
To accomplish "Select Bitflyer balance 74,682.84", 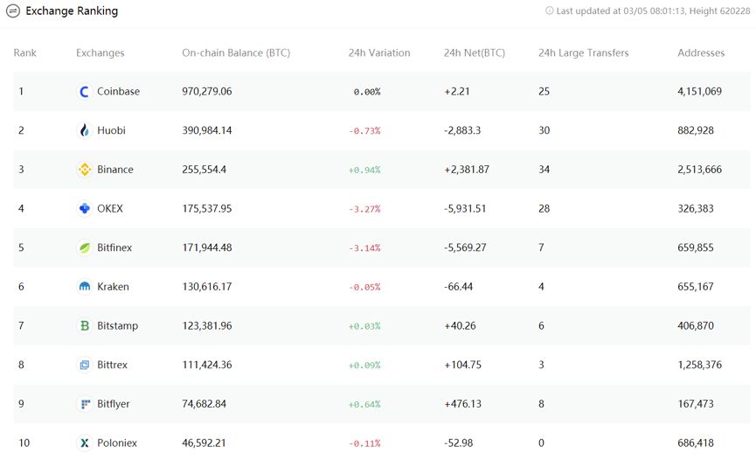I will (x=204, y=404).
